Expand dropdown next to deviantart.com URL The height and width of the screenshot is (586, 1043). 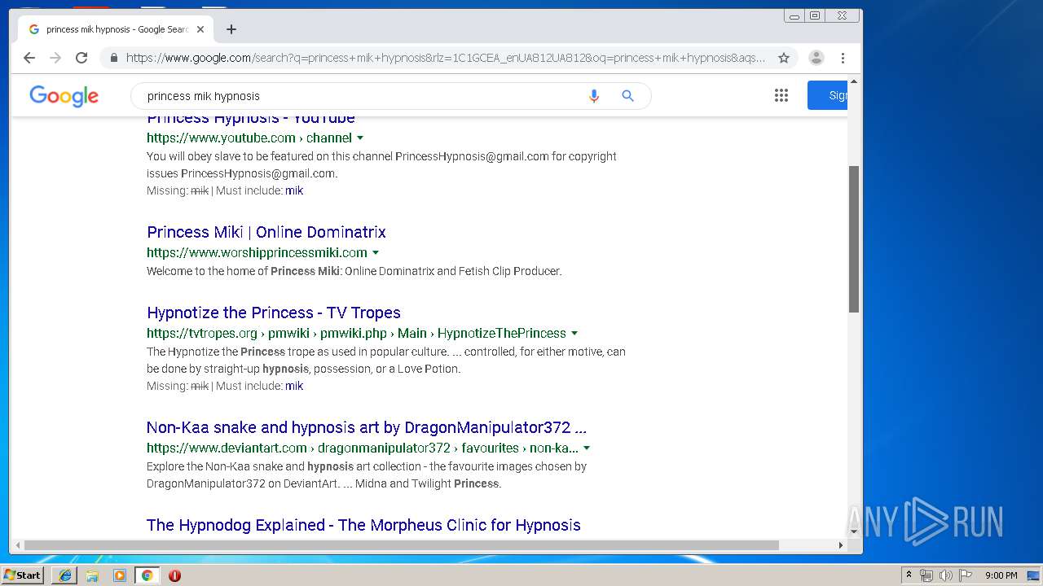tap(587, 448)
